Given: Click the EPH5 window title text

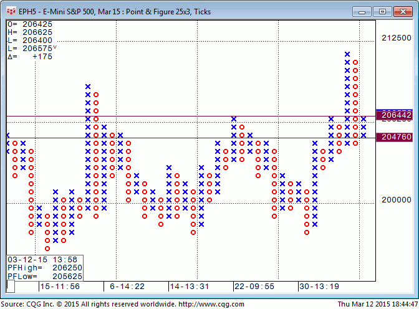Looking at the screenshot, I should pos(115,12).
